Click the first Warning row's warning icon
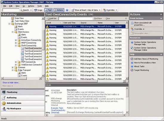The width and height of the screenshot is (164, 121). tap(47, 26)
